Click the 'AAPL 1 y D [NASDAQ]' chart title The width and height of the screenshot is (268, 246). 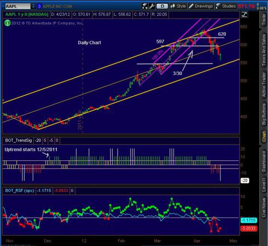[x=27, y=14]
